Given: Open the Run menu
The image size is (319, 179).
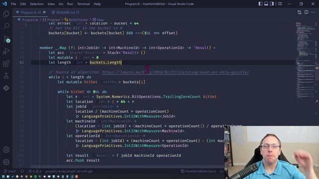Looking at the screenshot, I should tap(70, 4).
